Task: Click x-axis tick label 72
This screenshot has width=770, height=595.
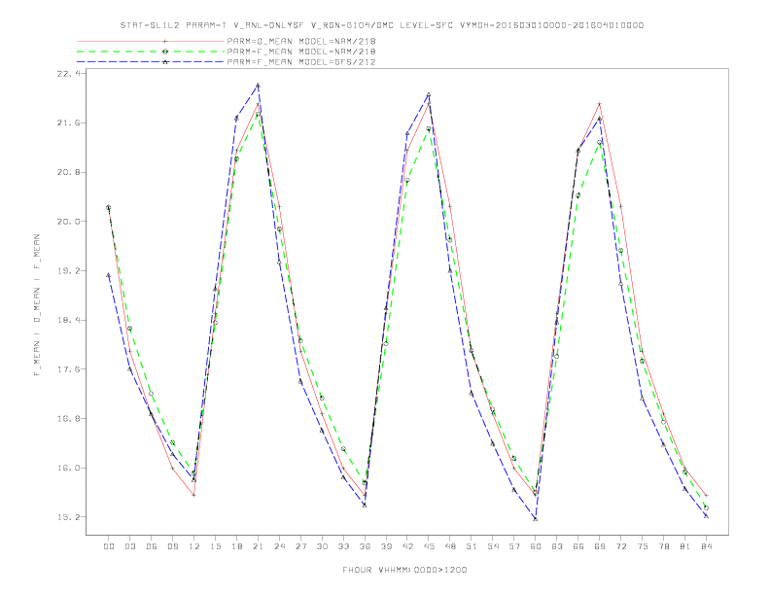Action: 621,546
